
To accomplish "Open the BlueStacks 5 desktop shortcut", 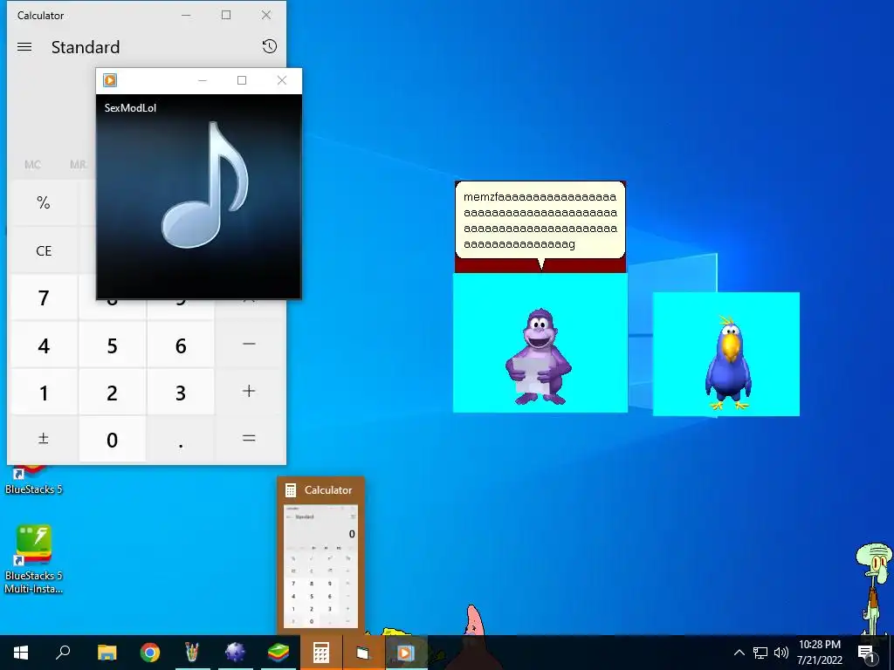I will tap(34, 481).
